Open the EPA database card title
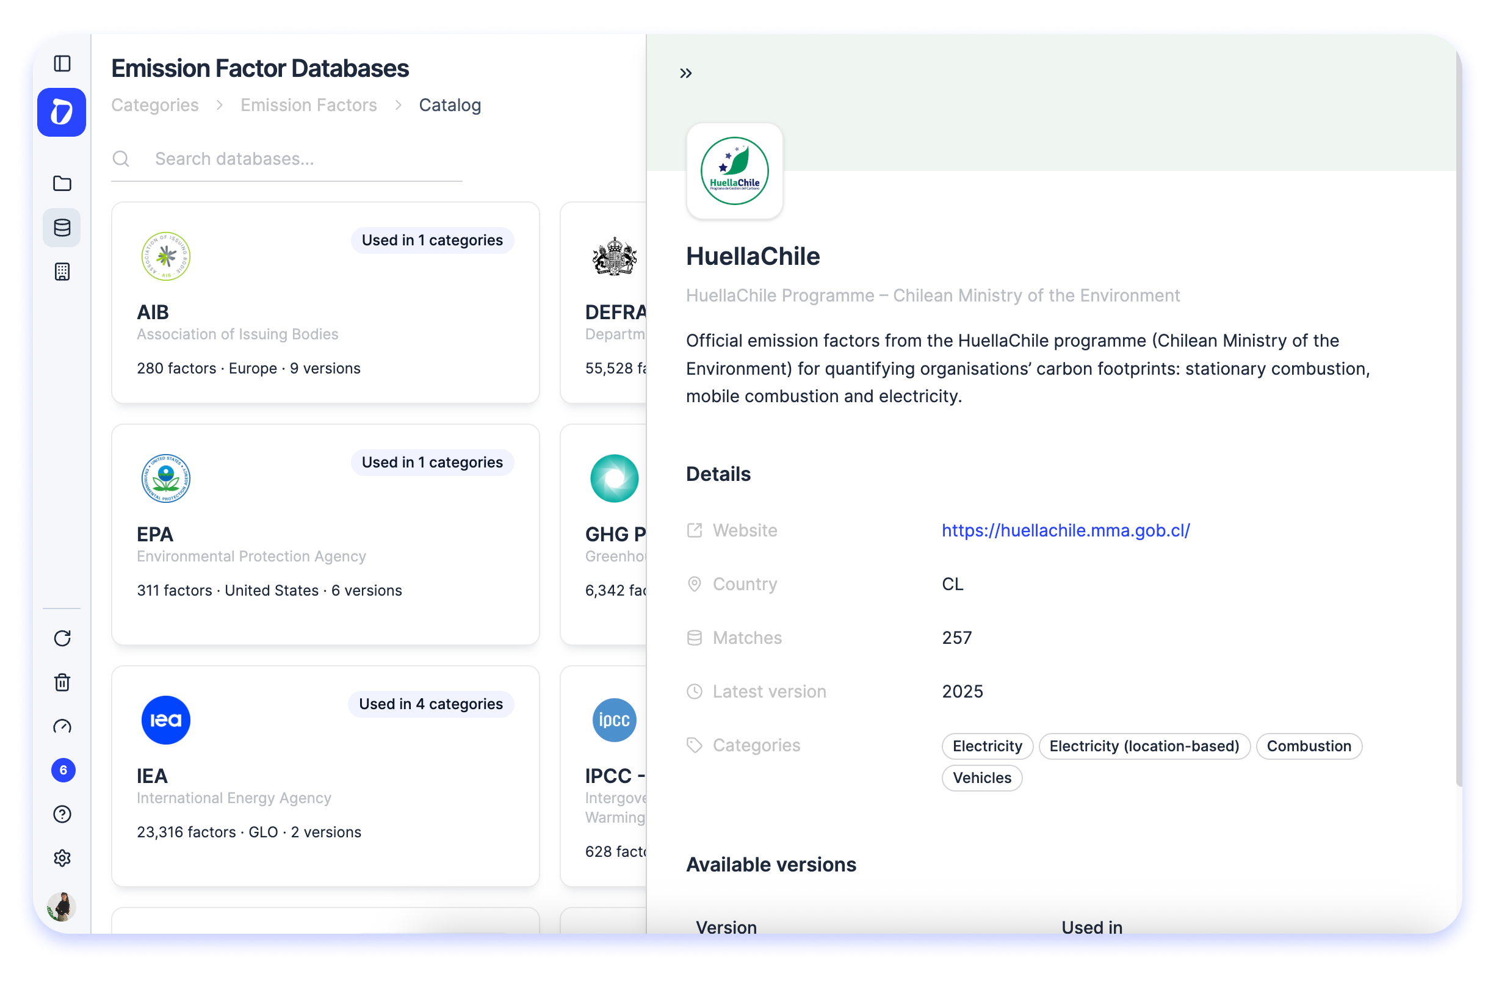The height and width of the screenshot is (985, 1499). point(155,535)
